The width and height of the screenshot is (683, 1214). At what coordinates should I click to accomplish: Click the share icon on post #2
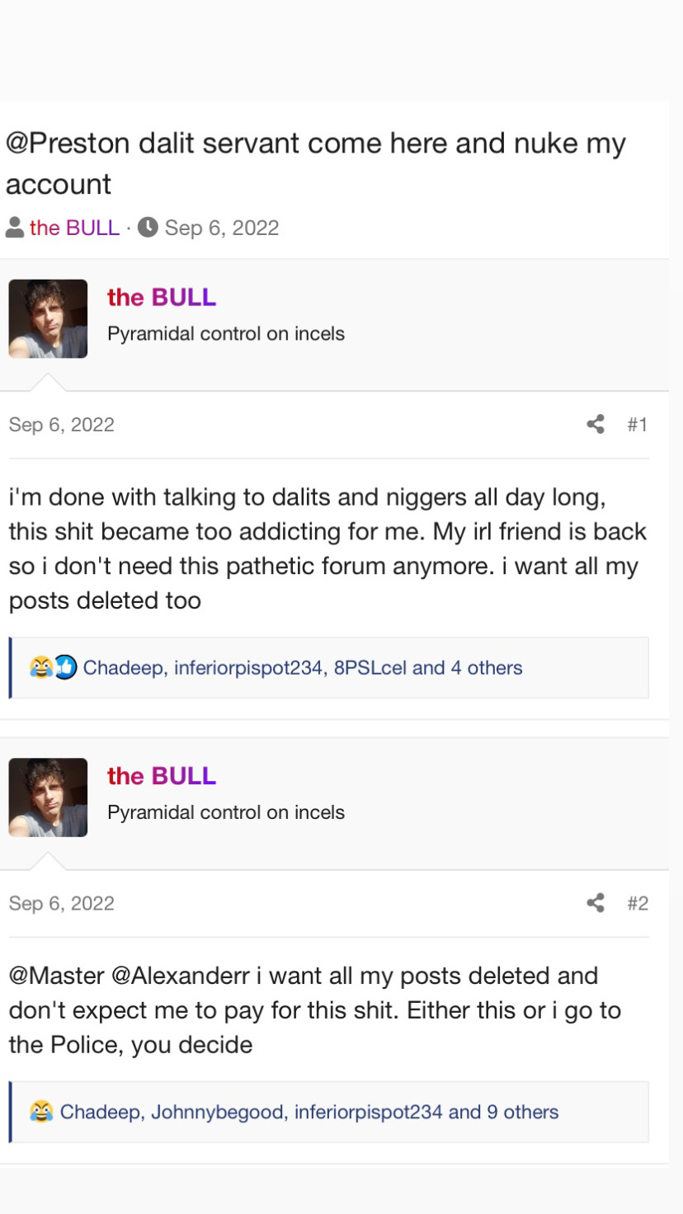pos(596,902)
